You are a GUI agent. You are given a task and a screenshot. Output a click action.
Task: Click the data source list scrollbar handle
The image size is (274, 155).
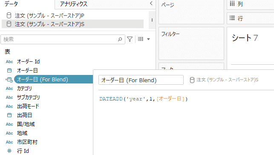pyautogui.click(x=152, y=20)
